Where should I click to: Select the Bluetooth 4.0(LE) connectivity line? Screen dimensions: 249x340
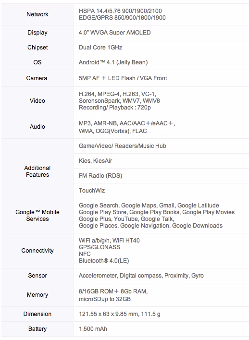click(x=104, y=261)
